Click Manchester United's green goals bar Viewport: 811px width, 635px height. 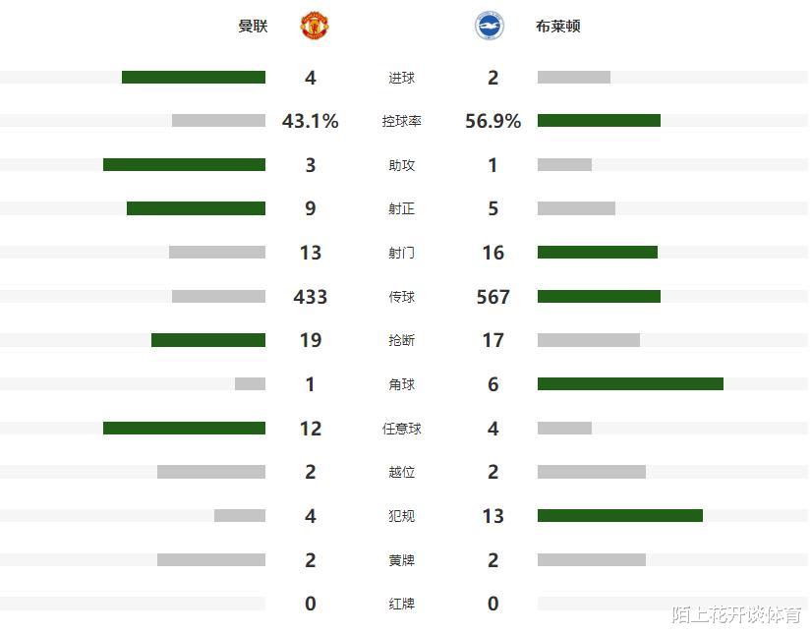(194, 77)
